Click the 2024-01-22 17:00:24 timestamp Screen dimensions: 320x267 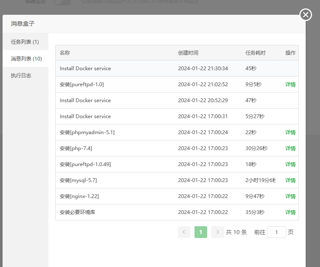coord(203,132)
